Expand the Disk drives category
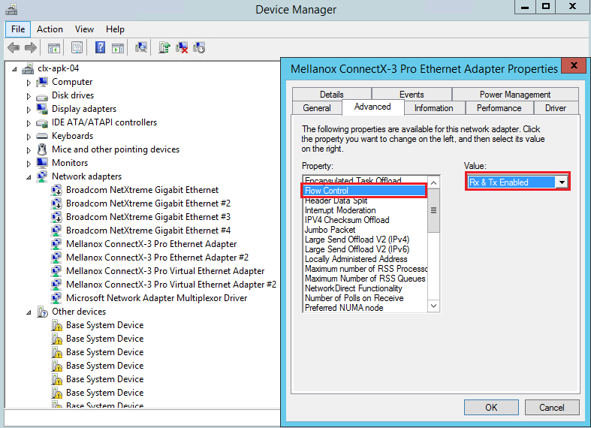This screenshot has height=428, width=591. [x=29, y=96]
